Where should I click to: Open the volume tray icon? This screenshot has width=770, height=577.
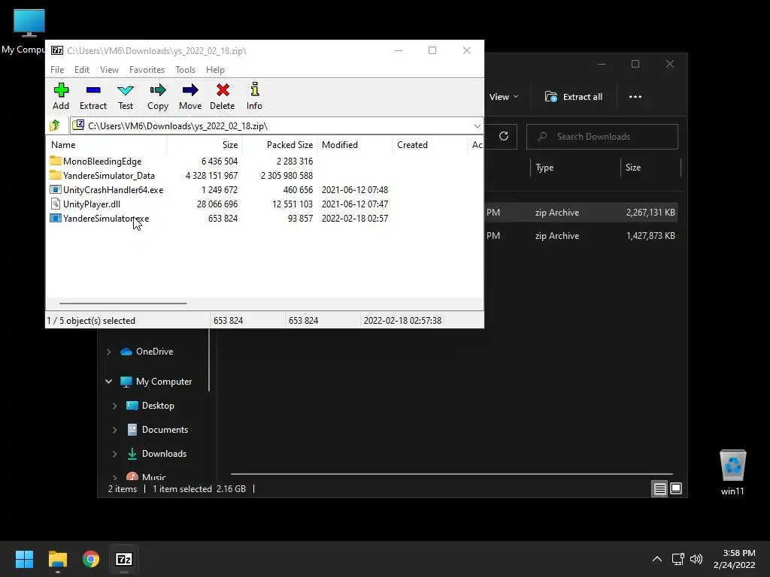[x=696, y=559]
